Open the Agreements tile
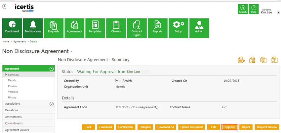 pos(74,28)
